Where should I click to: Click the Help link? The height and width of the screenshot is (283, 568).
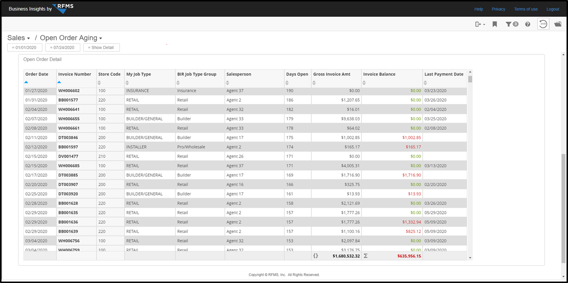click(479, 9)
